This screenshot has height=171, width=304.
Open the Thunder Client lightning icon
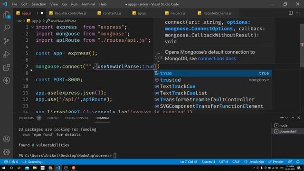pos(7,80)
